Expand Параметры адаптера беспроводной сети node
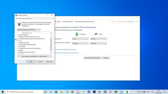Image resolution: width=168 pixels, height=94 pixels. [18, 39]
